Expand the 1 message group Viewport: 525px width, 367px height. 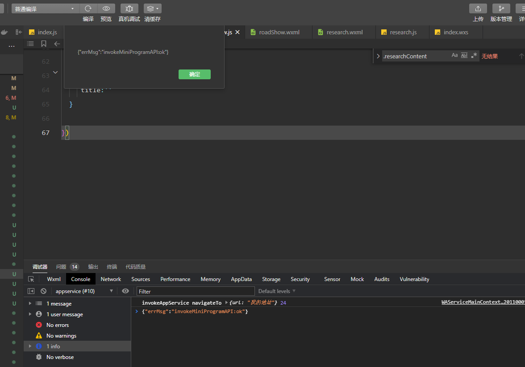[30, 304]
